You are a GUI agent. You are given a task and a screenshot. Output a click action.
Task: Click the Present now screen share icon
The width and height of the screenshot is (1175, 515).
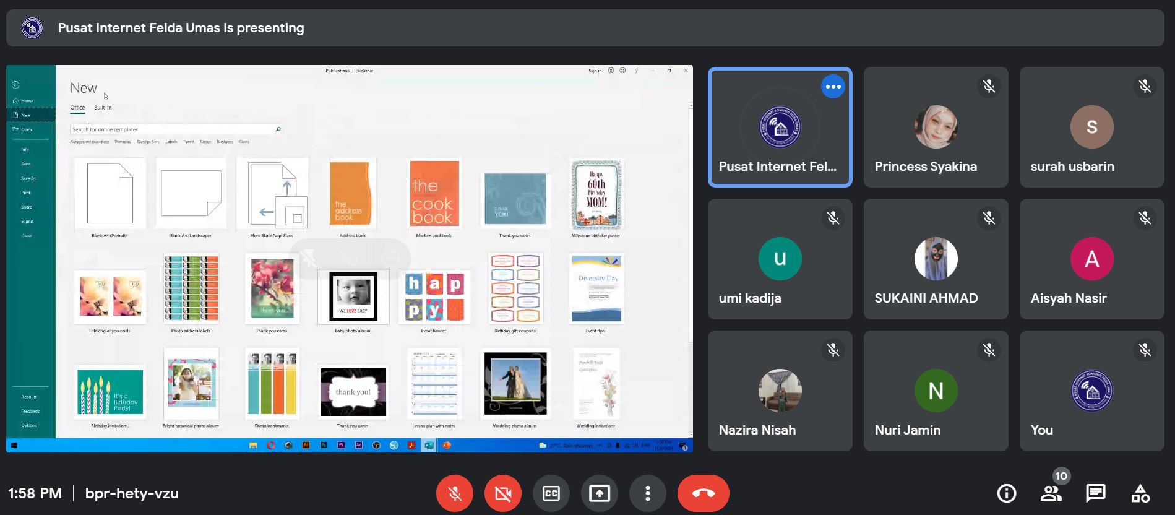coord(599,493)
